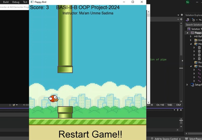The width and height of the screenshot is (202, 140).
Task: Expand the References node arrow
Action: tap(191, 36)
